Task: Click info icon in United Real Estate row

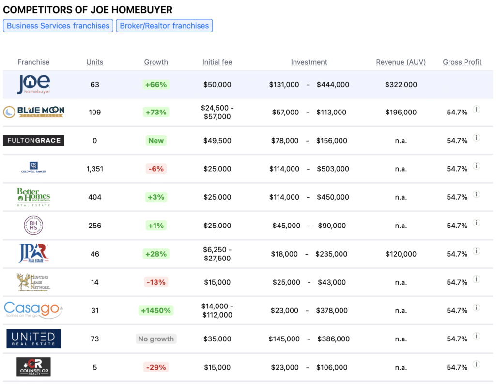Action: [477, 336]
